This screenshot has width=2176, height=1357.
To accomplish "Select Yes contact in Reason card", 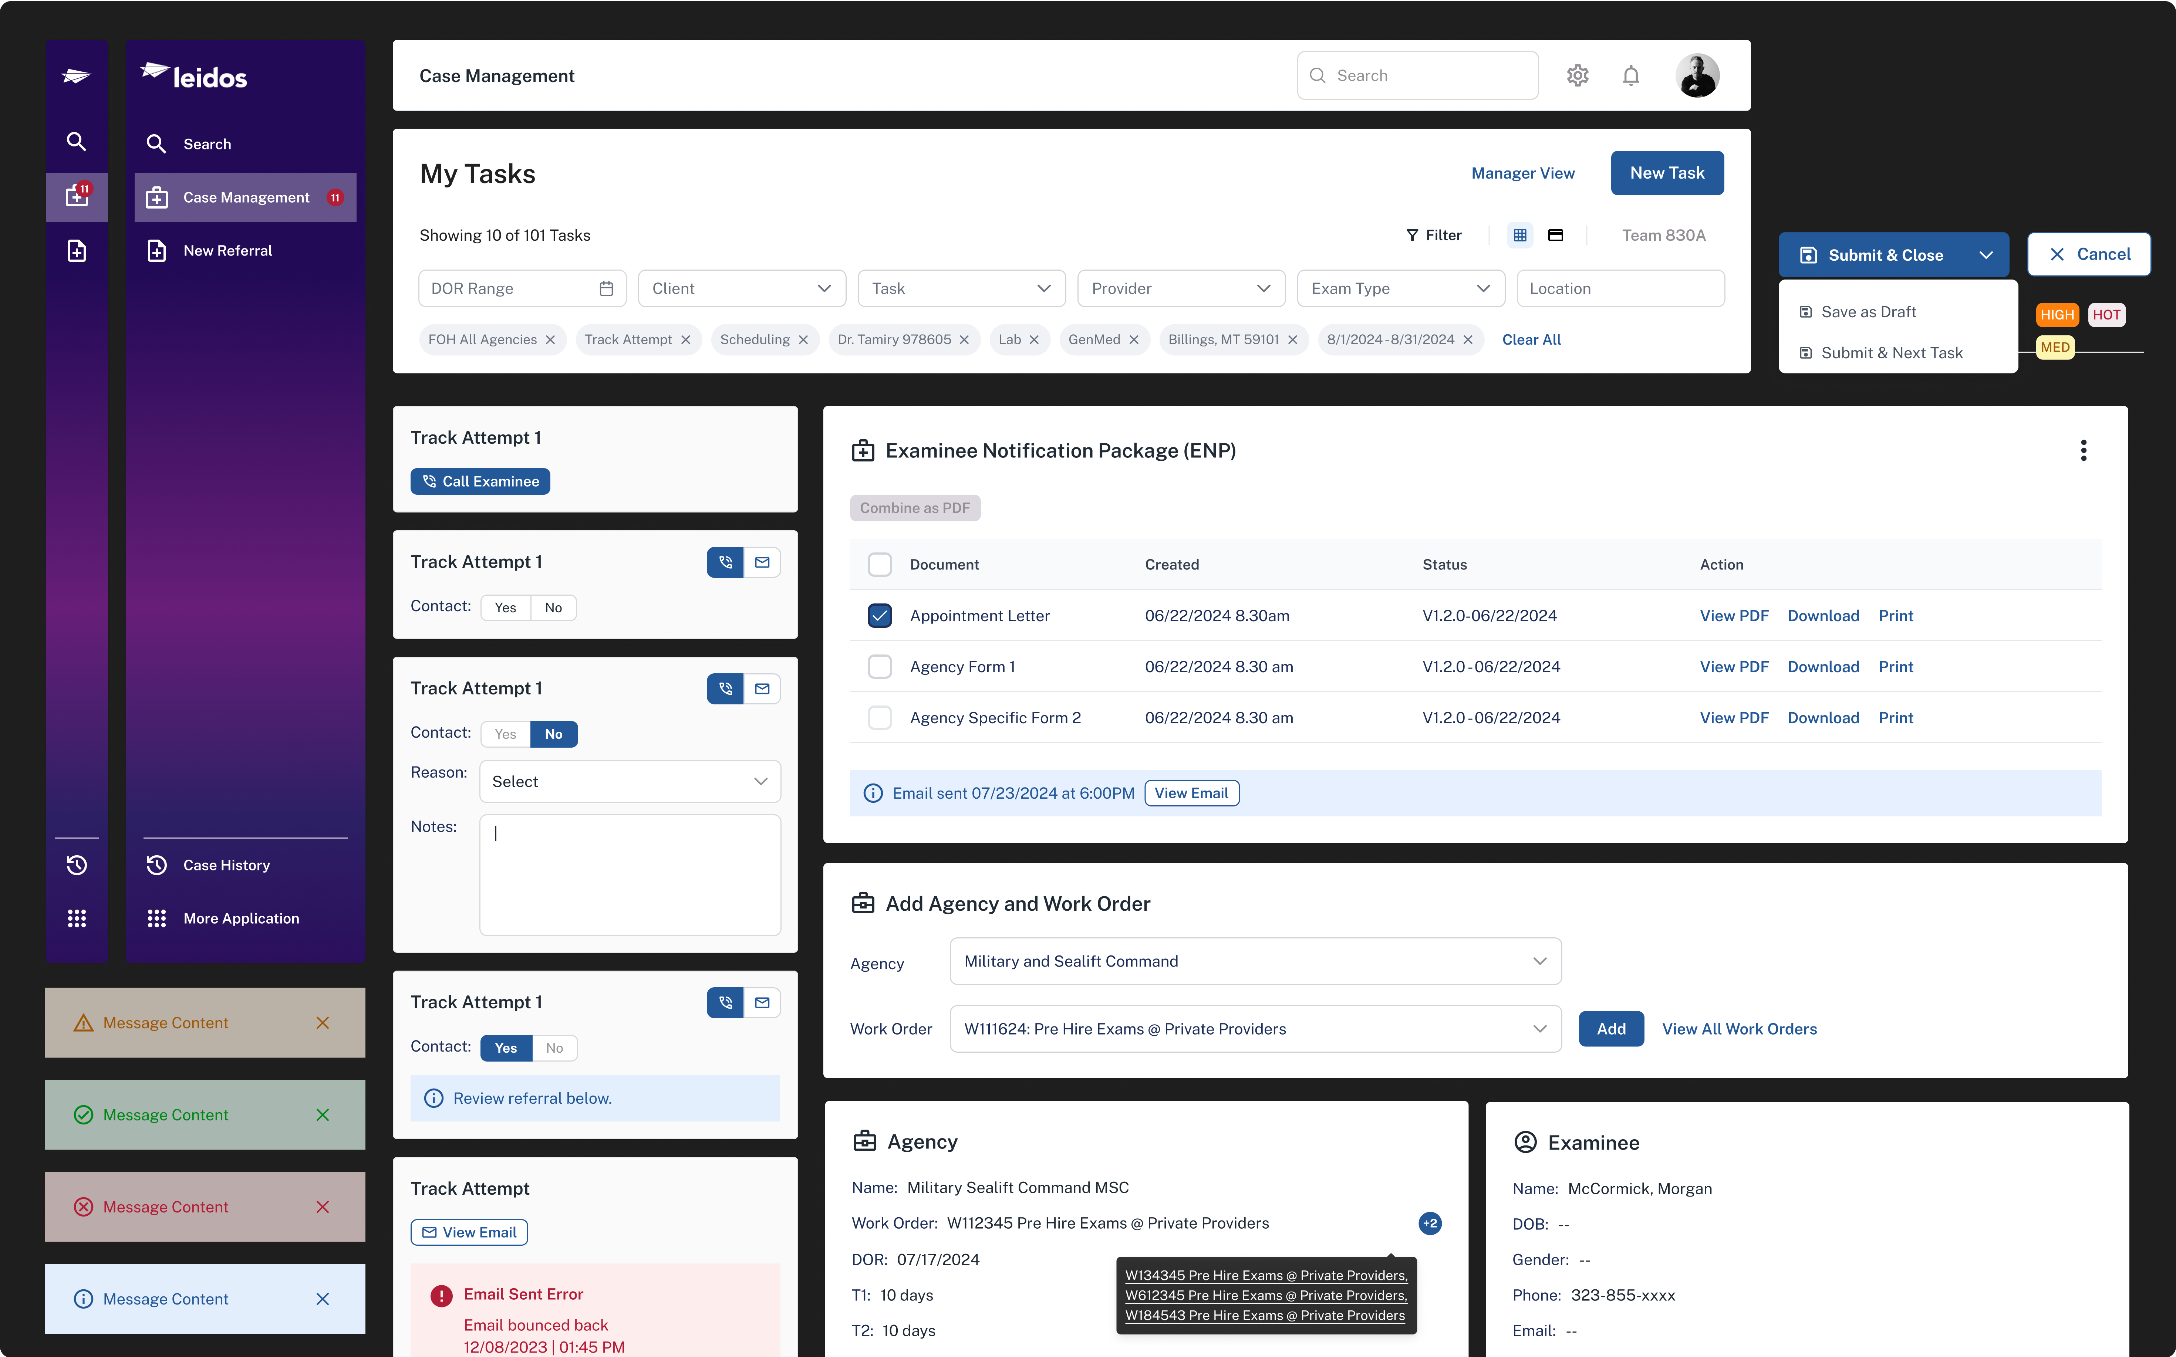I will 505,734.
